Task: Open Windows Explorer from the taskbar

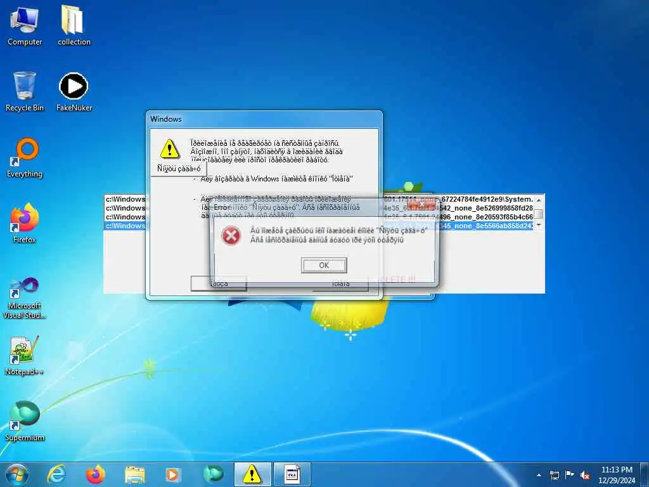Action: 134,474
